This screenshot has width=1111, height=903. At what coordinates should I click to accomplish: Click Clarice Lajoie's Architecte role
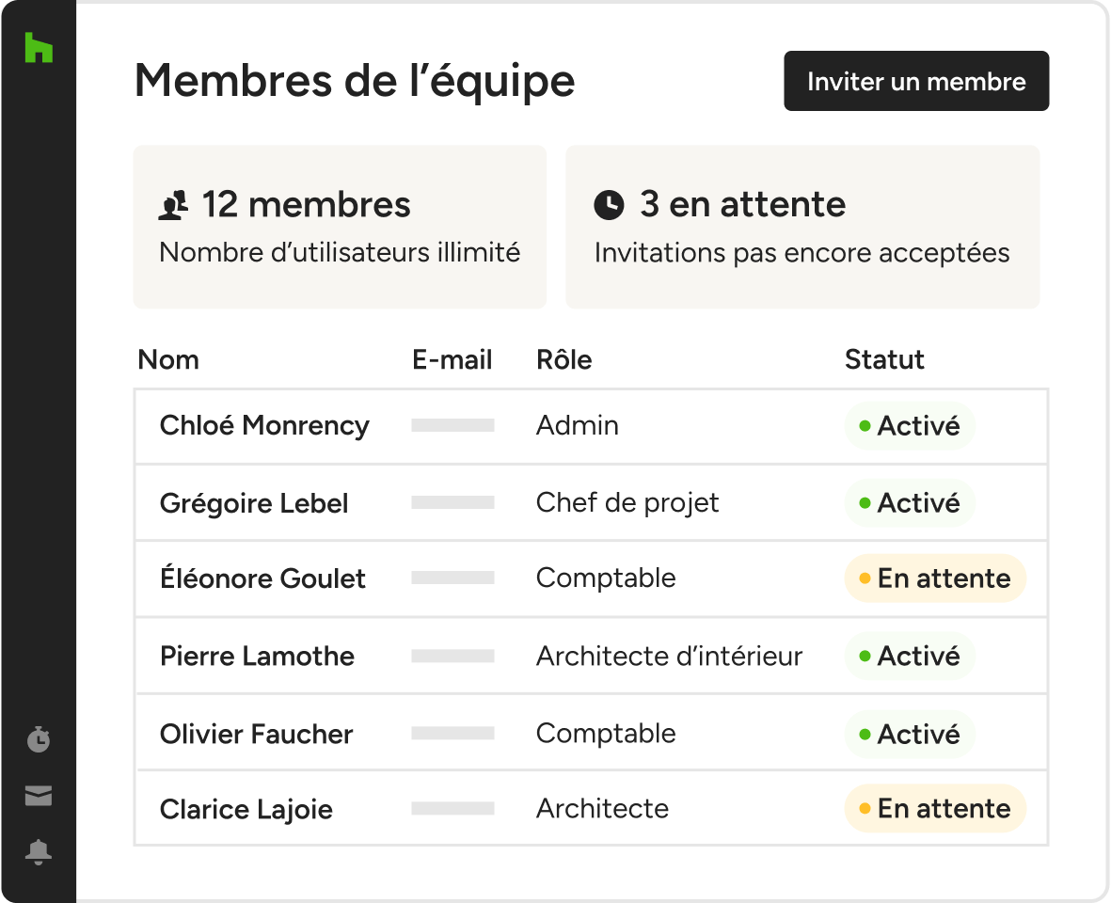(x=602, y=809)
